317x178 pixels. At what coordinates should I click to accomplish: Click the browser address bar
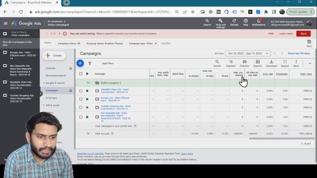103,12
